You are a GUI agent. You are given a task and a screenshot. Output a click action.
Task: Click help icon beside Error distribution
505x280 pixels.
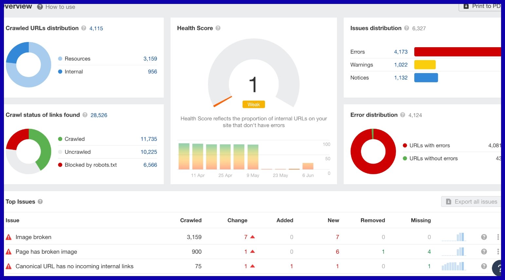coord(403,115)
